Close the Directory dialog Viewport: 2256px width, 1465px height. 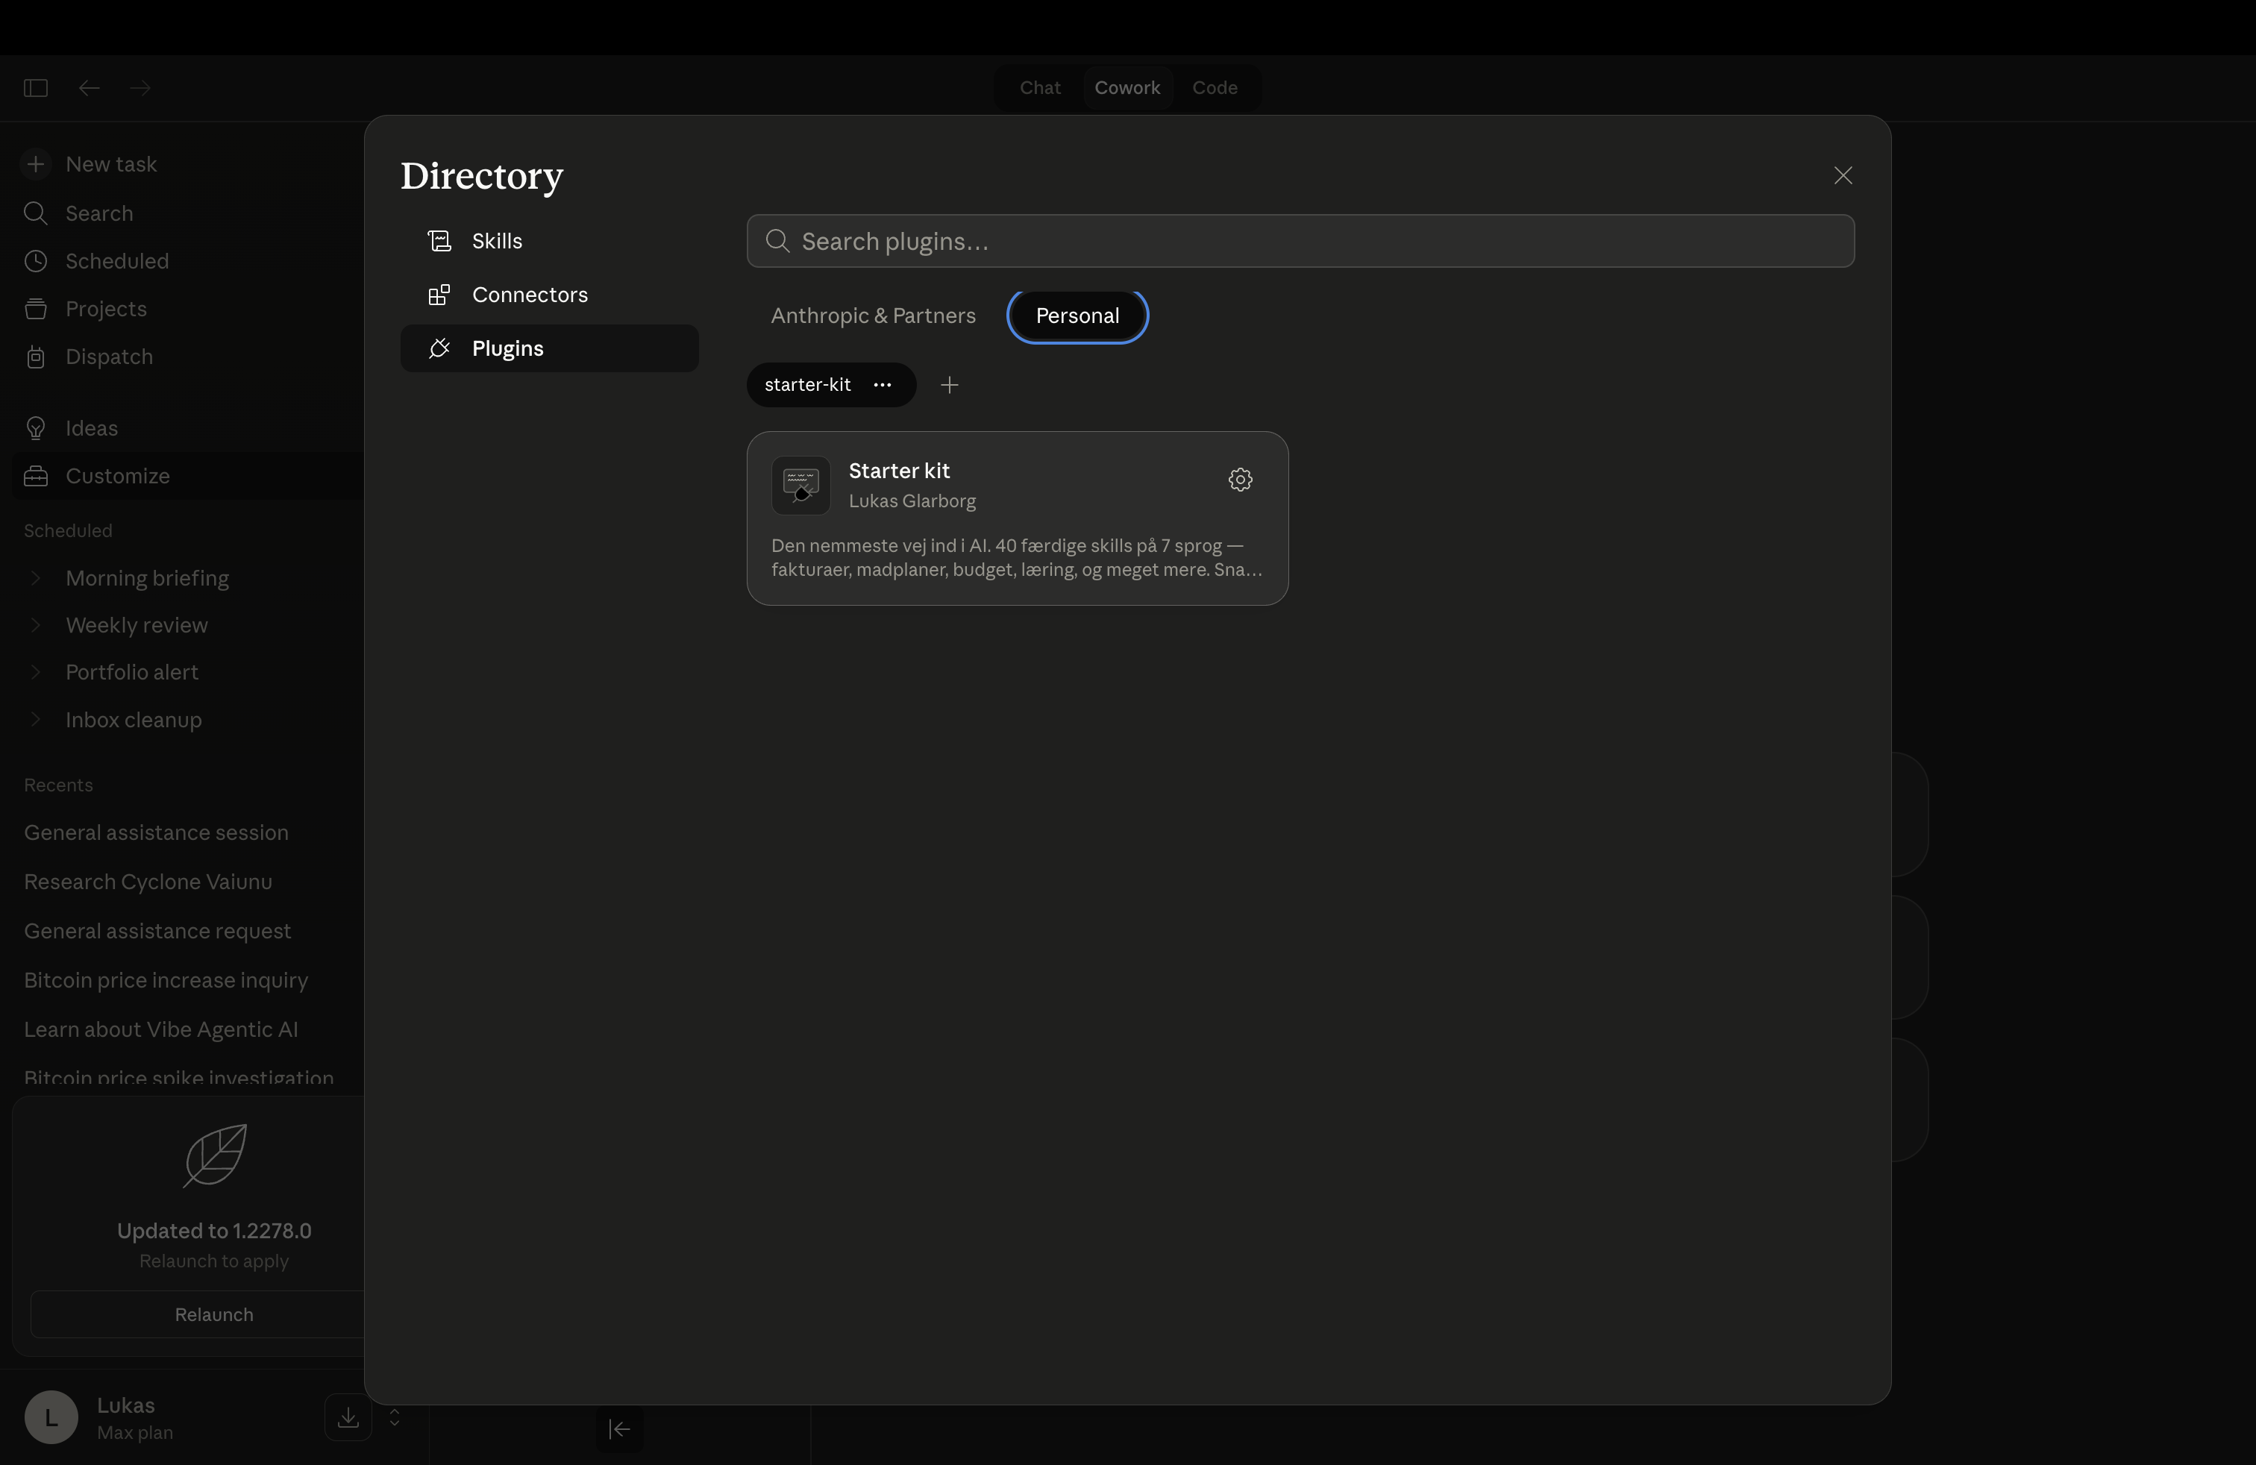pos(1842,175)
